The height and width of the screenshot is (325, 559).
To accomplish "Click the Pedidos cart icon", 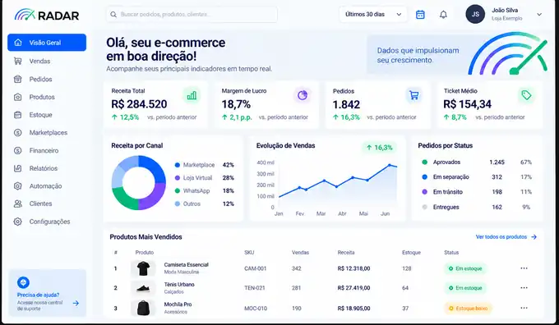I will pos(413,95).
